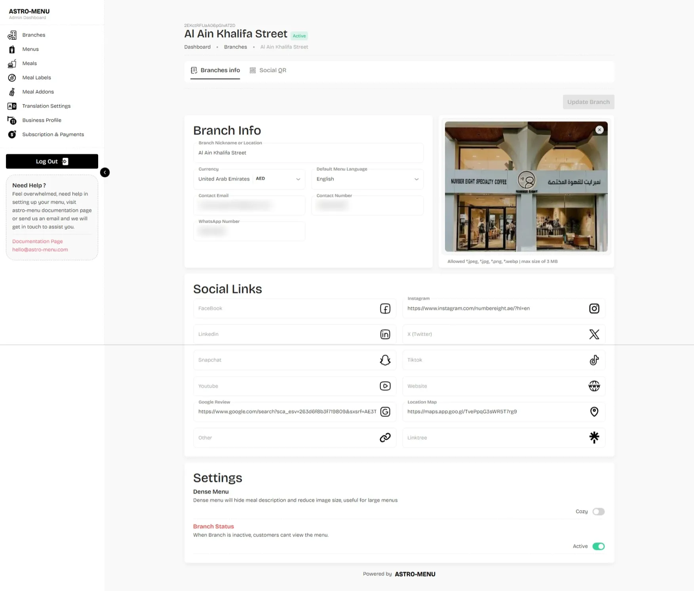Click the Facebook icon in Social Links
This screenshot has height=591, width=694.
point(385,308)
